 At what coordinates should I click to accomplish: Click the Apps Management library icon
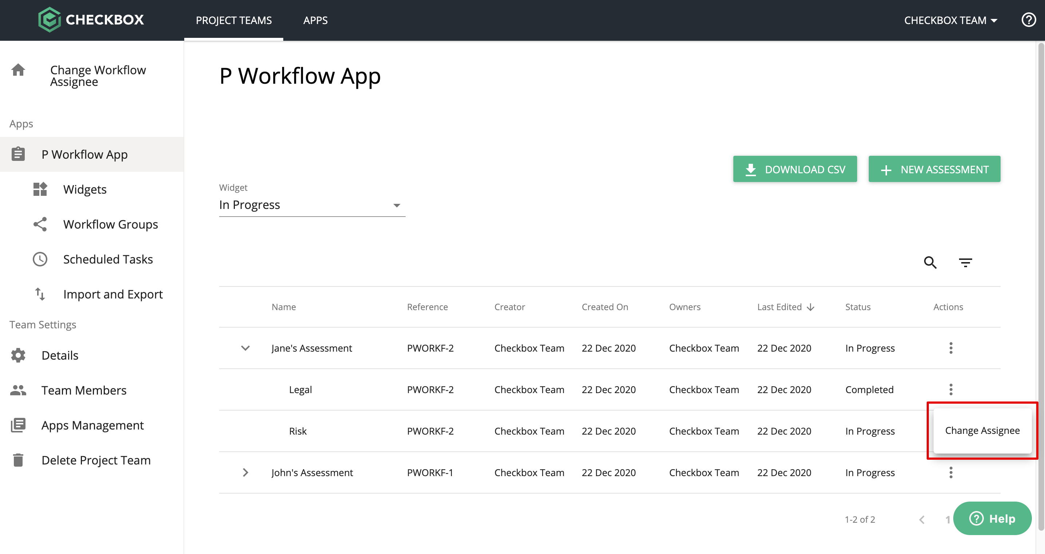tap(18, 425)
